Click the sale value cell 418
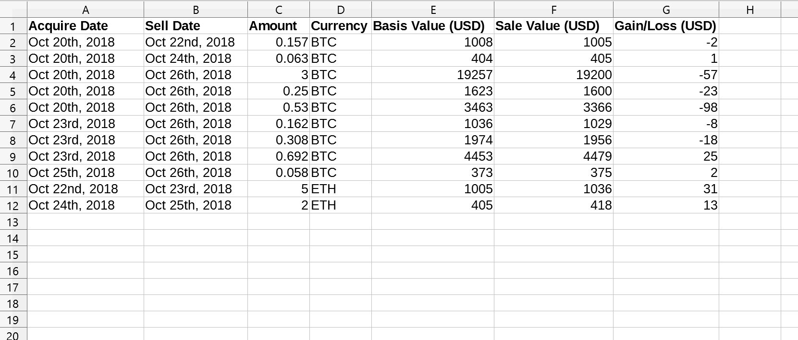This screenshot has width=798, height=340. [553, 205]
